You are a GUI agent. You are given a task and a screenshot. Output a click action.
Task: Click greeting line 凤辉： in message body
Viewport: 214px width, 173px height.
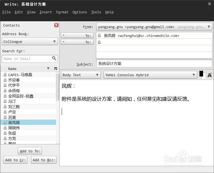point(68,86)
